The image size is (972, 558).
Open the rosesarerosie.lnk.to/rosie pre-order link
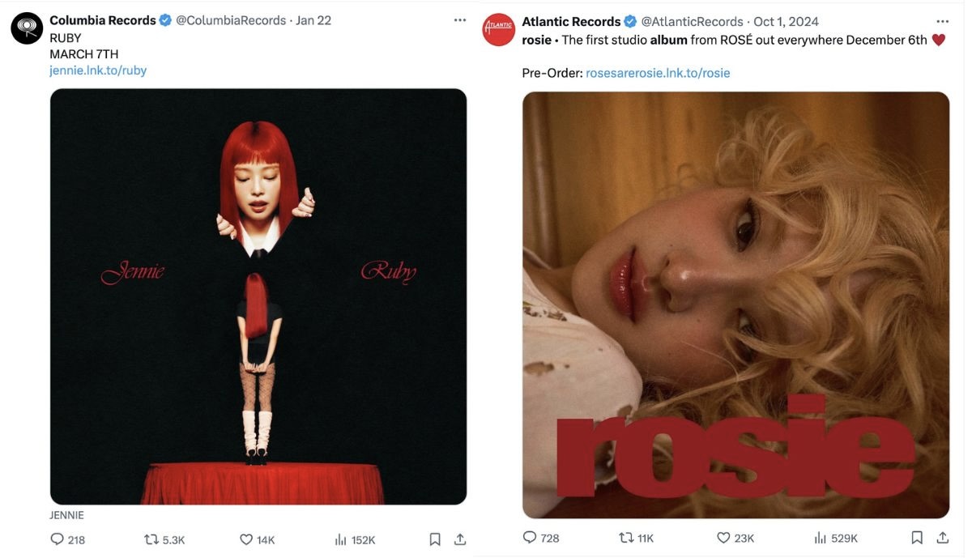coord(658,73)
